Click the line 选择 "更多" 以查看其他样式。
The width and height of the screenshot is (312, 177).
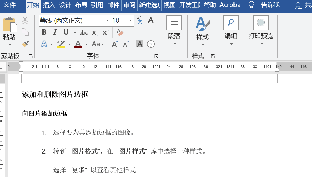click(96, 170)
